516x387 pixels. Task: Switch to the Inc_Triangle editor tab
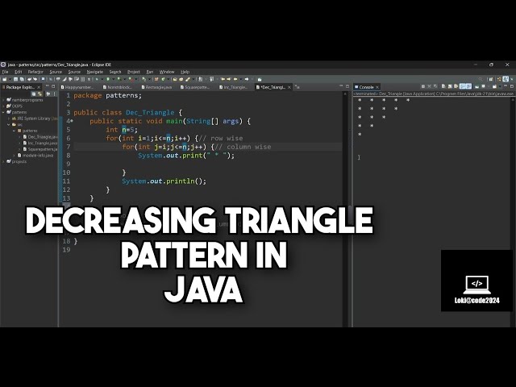pyautogui.click(x=235, y=87)
